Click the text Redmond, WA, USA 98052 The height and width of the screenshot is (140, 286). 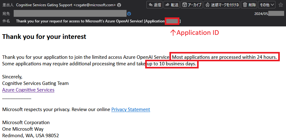coord(30,136)
